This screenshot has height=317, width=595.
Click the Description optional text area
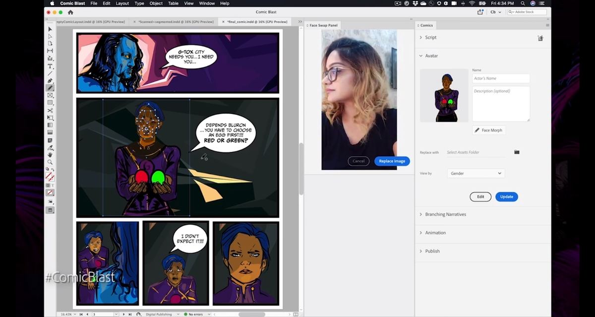coord(501,104)
